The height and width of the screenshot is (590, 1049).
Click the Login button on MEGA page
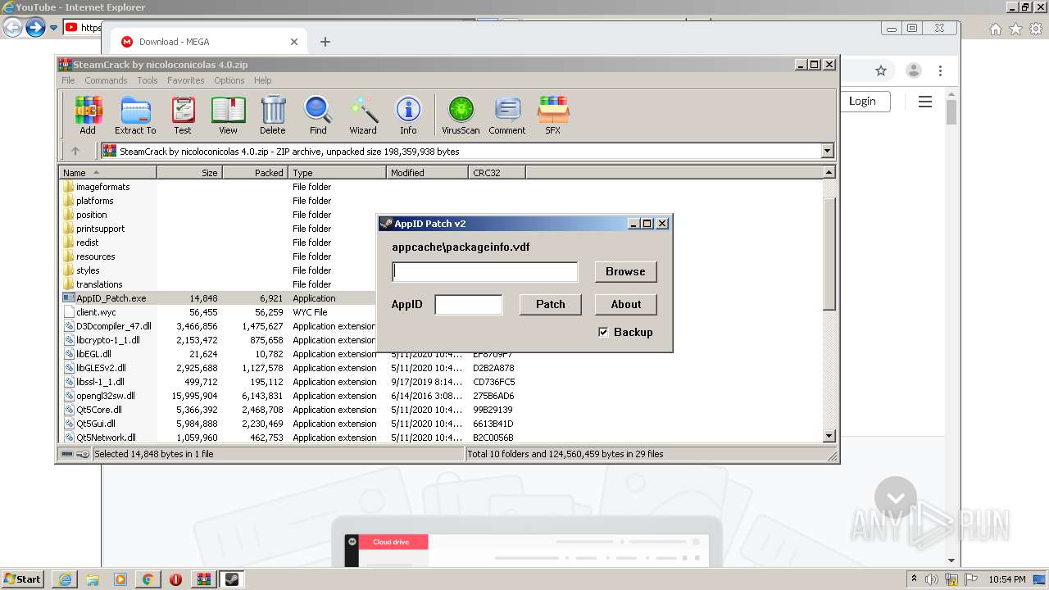[x=862, y=101]
